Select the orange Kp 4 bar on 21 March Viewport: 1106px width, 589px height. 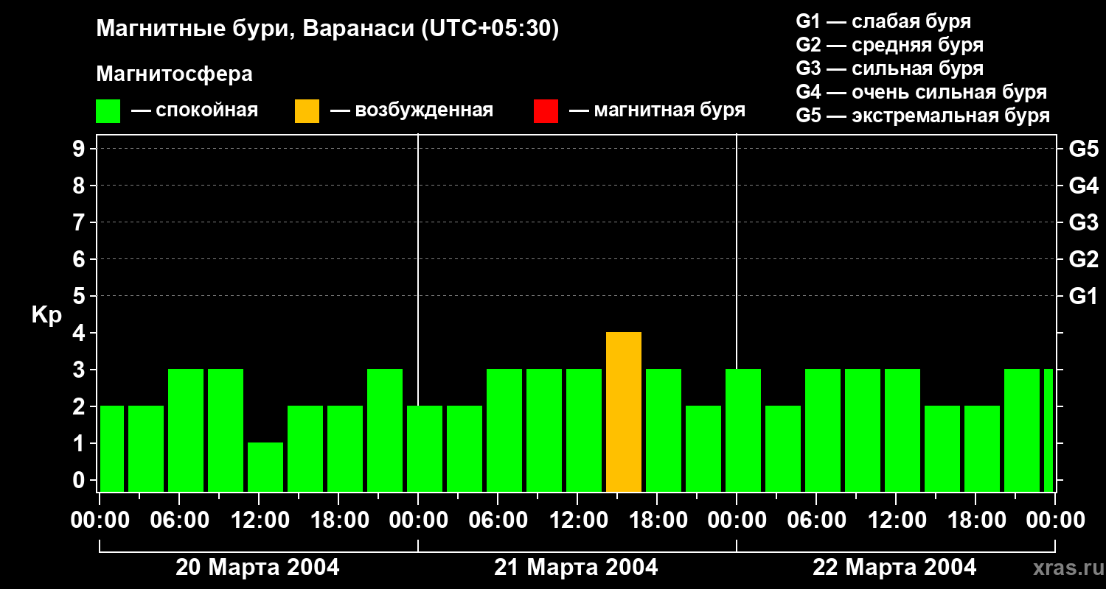624,412
